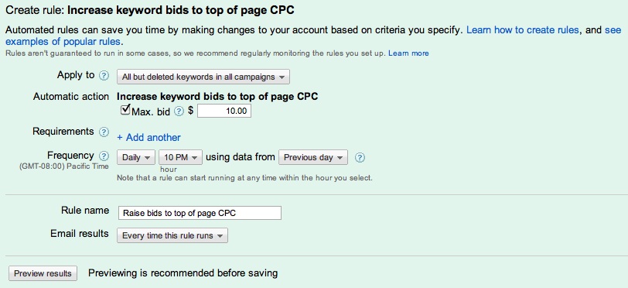
Task: Focus the Rule name text field
Action: pos(200,213)
